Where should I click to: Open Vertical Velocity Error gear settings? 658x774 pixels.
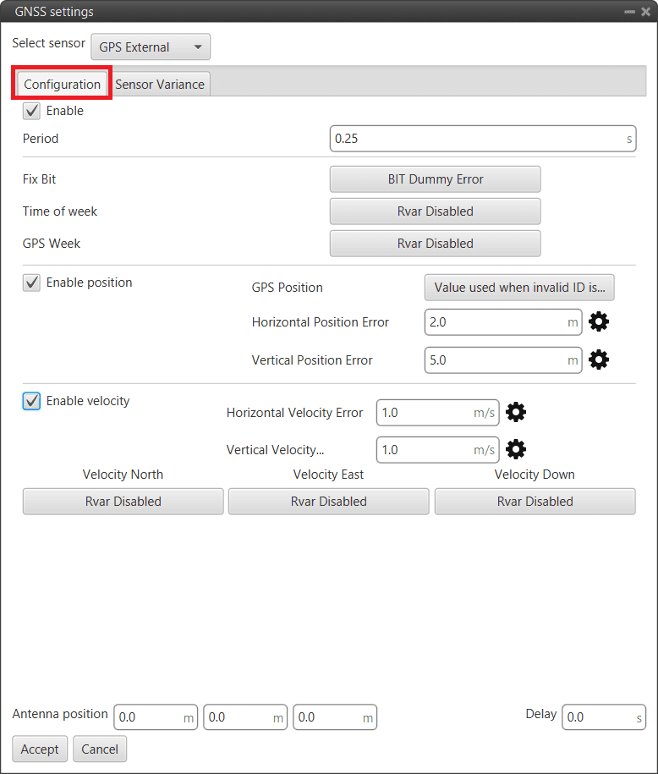pos(516,449)
